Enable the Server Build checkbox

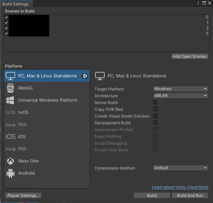pos(155,102)
